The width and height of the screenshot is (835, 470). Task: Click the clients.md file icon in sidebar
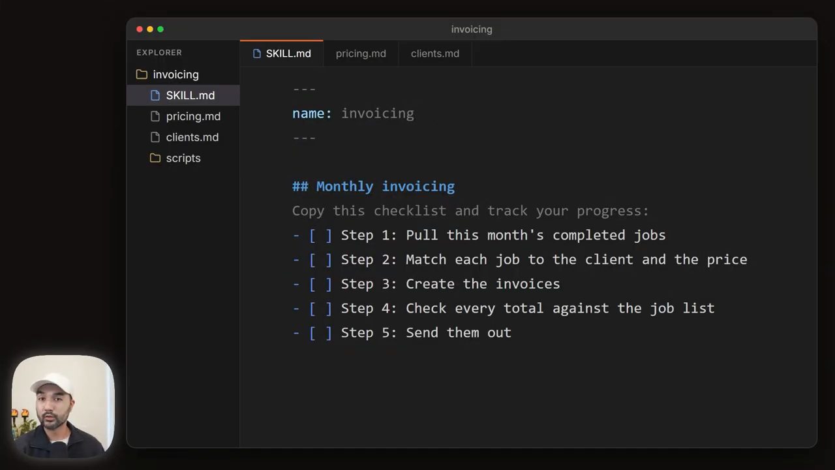tap(155, 137)
